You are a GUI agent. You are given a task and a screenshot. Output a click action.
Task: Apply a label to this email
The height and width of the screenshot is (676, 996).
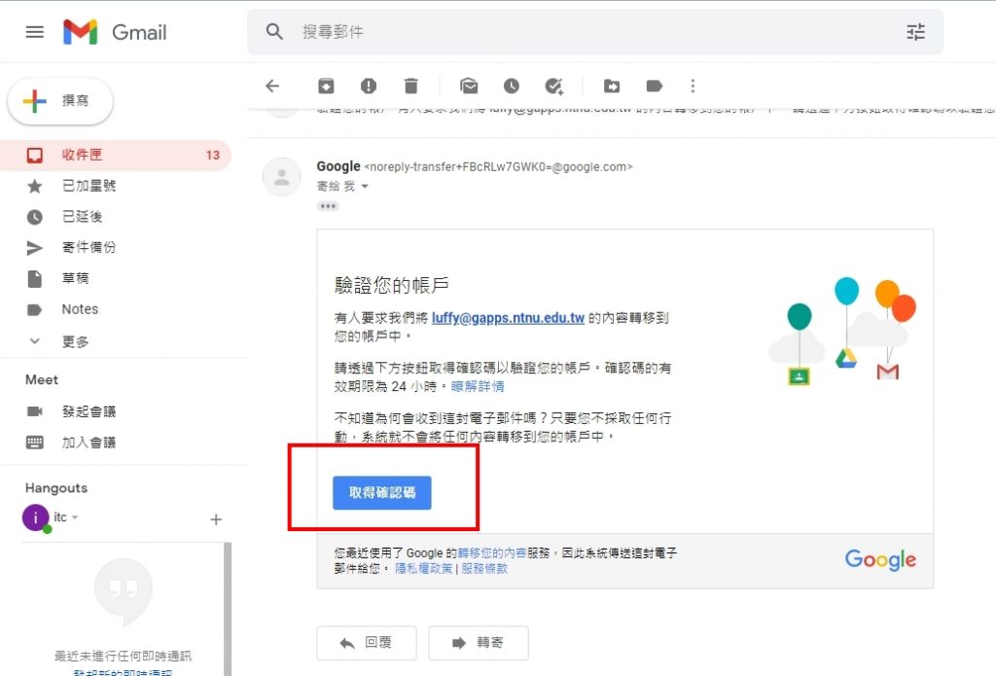tap(655, 86)
